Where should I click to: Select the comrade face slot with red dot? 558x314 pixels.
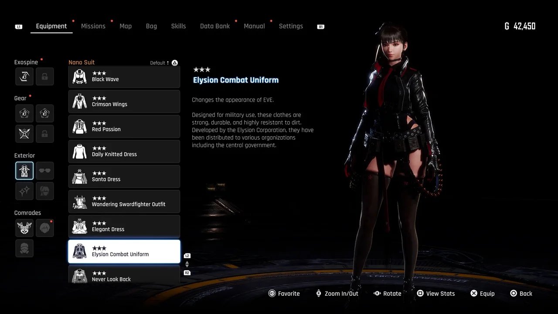(44, 228)
